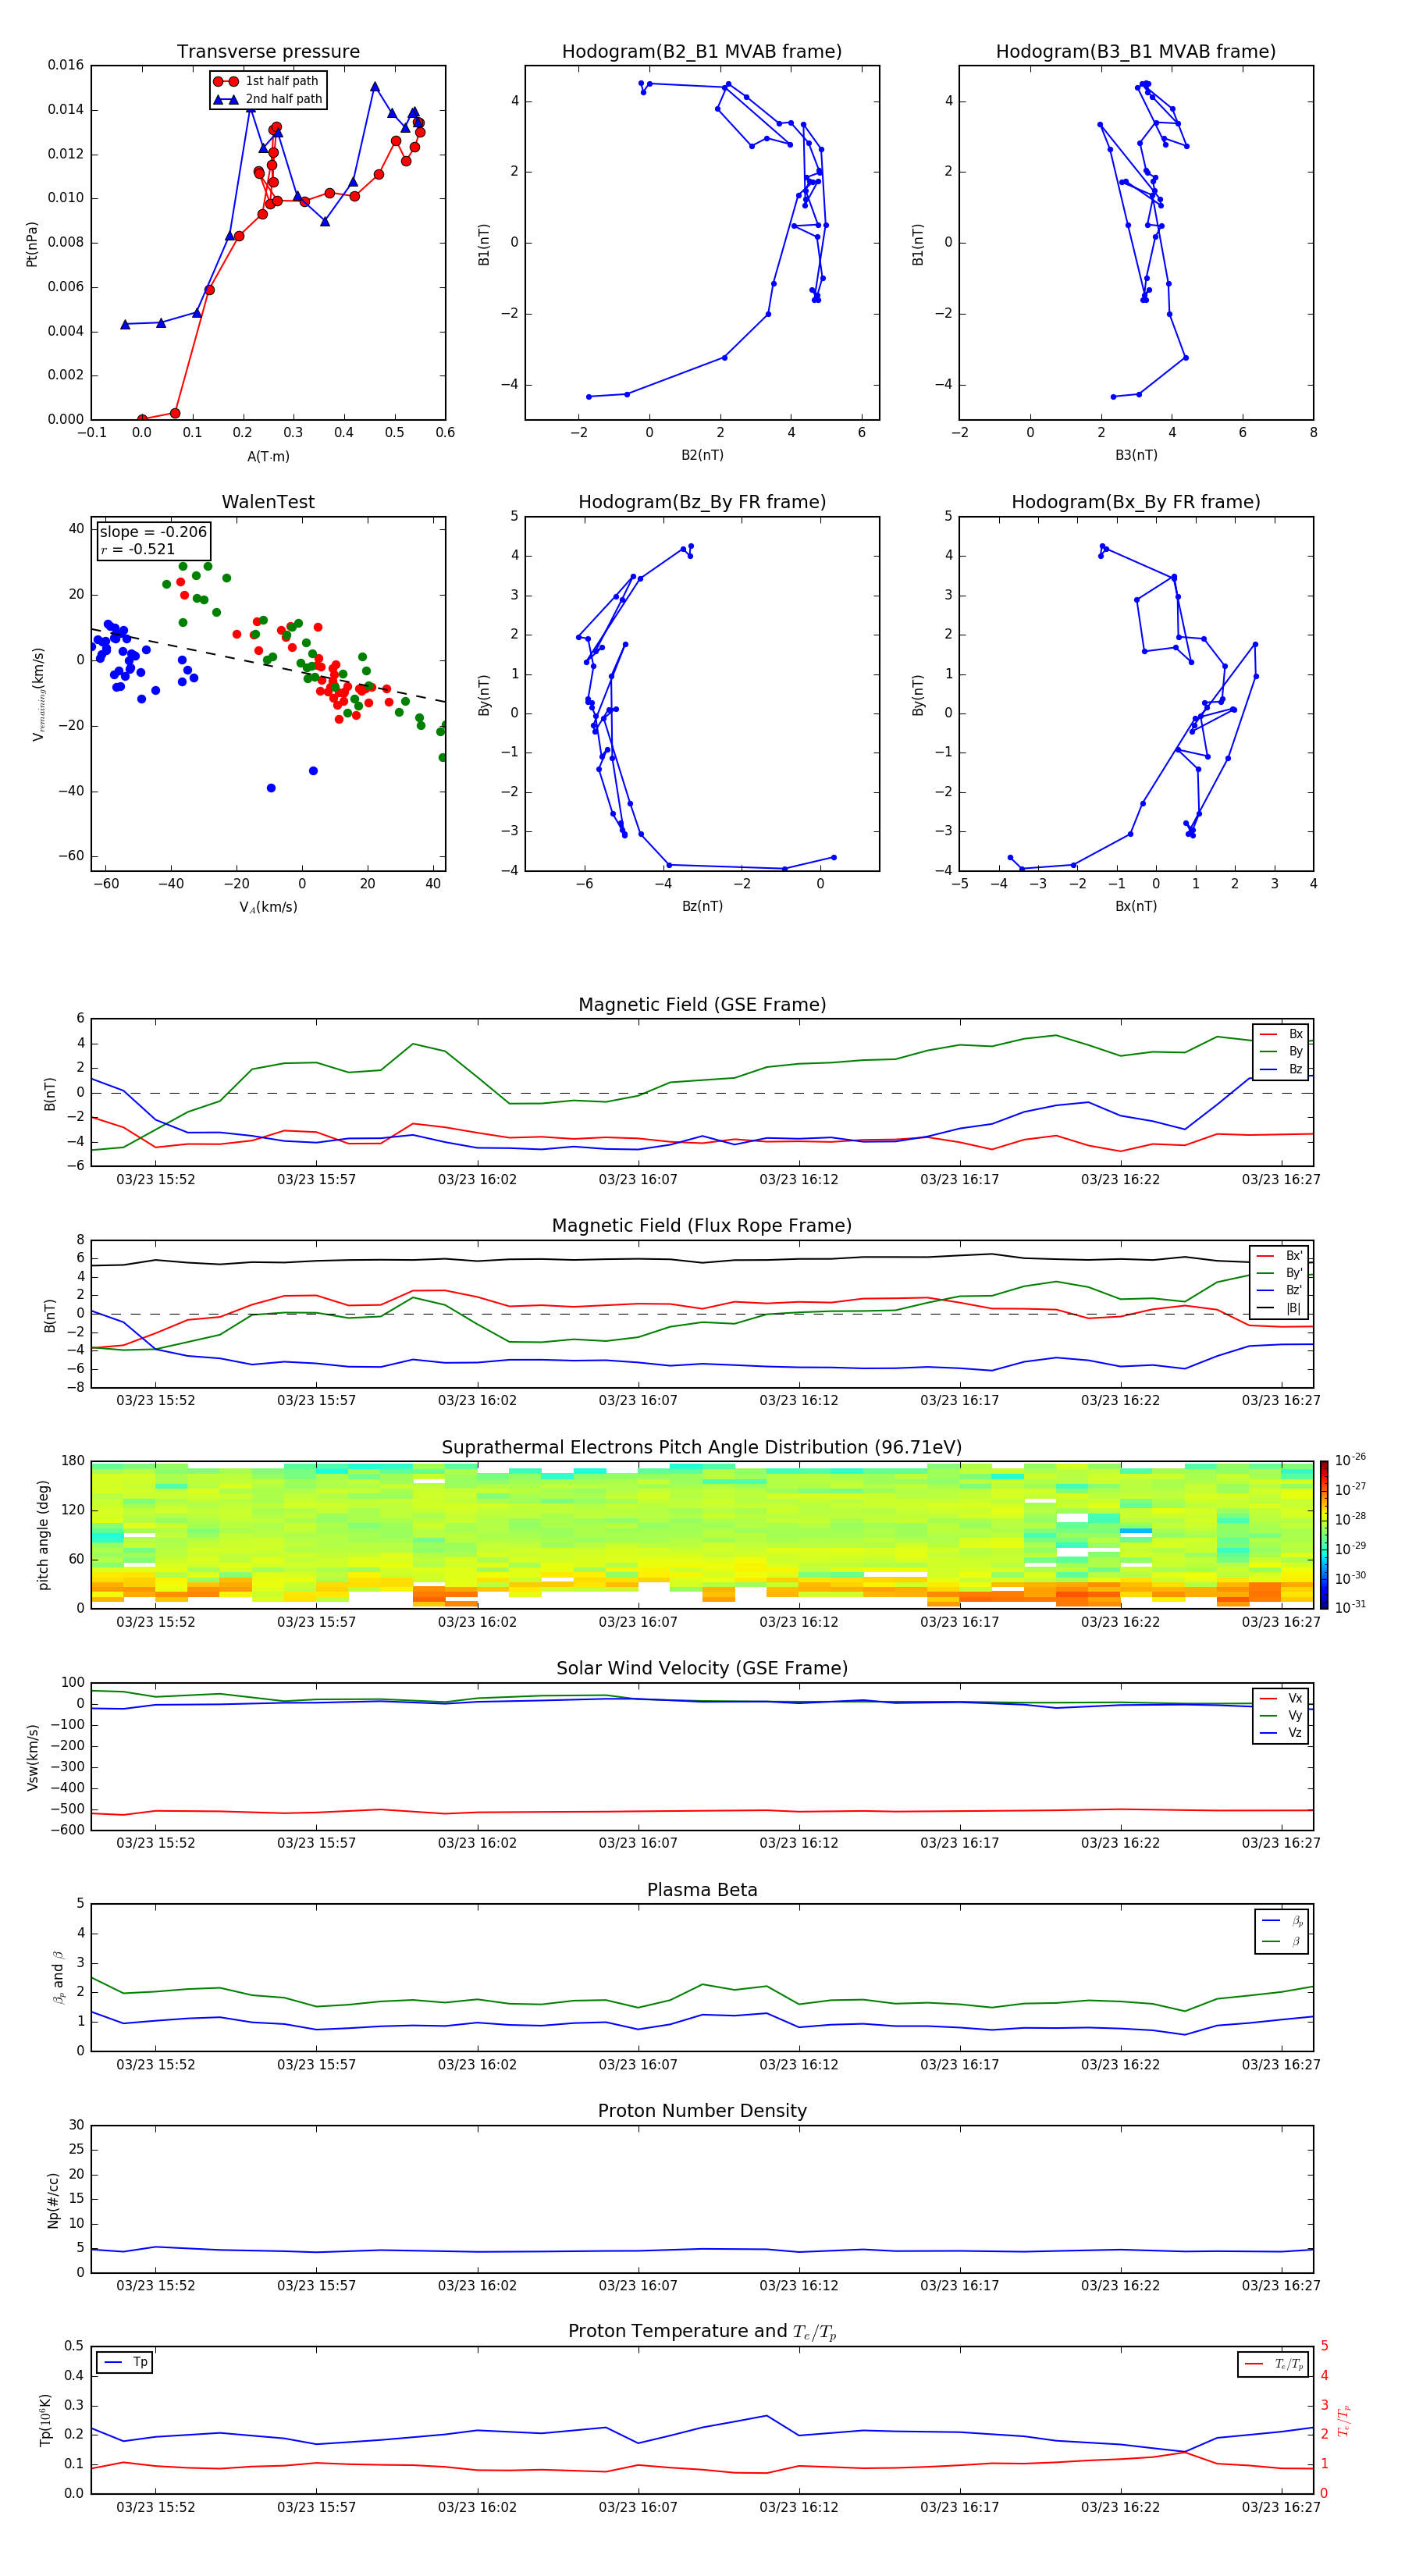Viewport: 1405px width, 2576px height.
Task: Click 'Vsw(km/s)' y-axis label
Action: [32, 1757]
